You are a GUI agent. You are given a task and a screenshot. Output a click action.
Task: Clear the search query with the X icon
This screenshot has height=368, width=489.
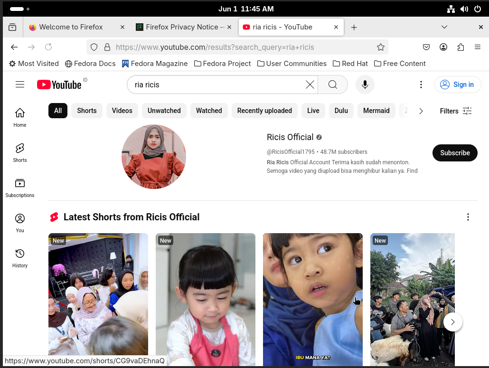310,85
